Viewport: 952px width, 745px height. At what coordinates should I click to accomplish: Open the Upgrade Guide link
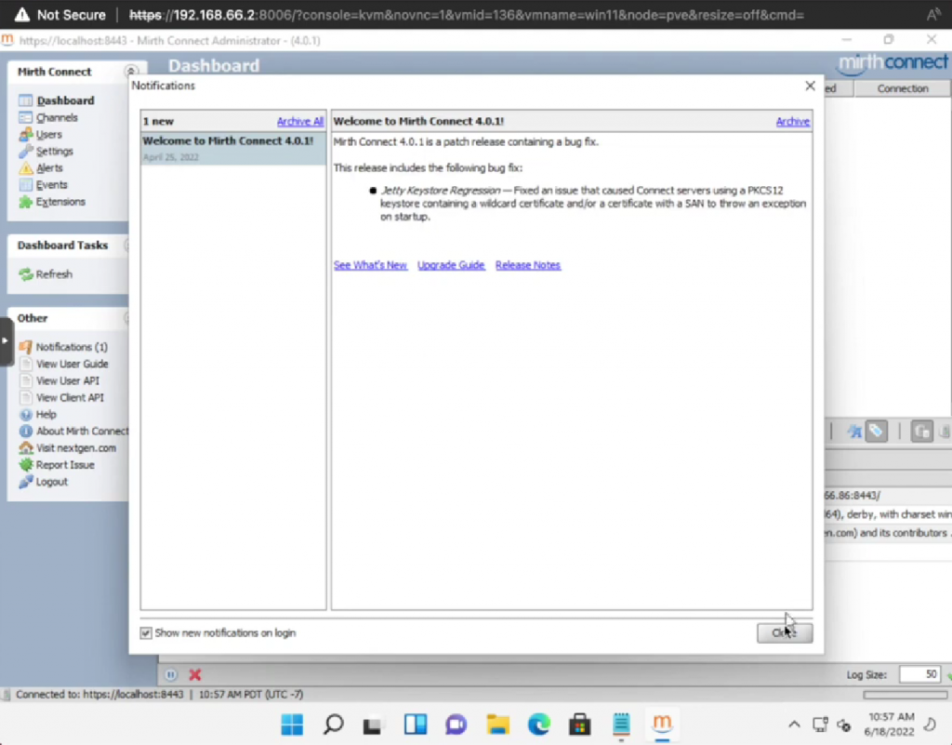pyautogui.click(x=451, y=265)
